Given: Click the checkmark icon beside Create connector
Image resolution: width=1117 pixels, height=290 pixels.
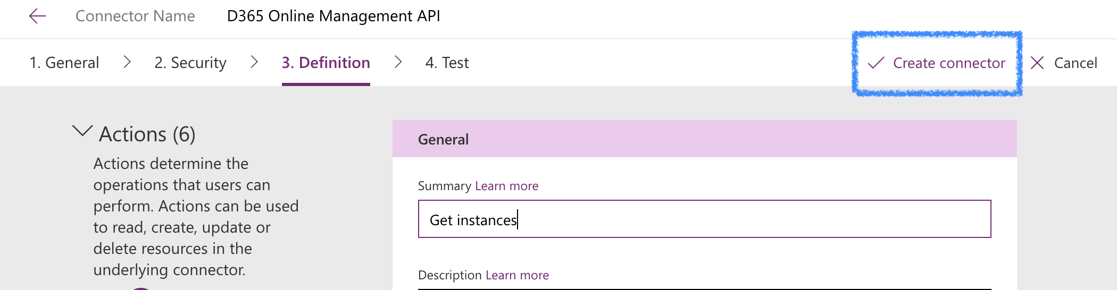Looking at the screenshot, I should pos(876,63).
